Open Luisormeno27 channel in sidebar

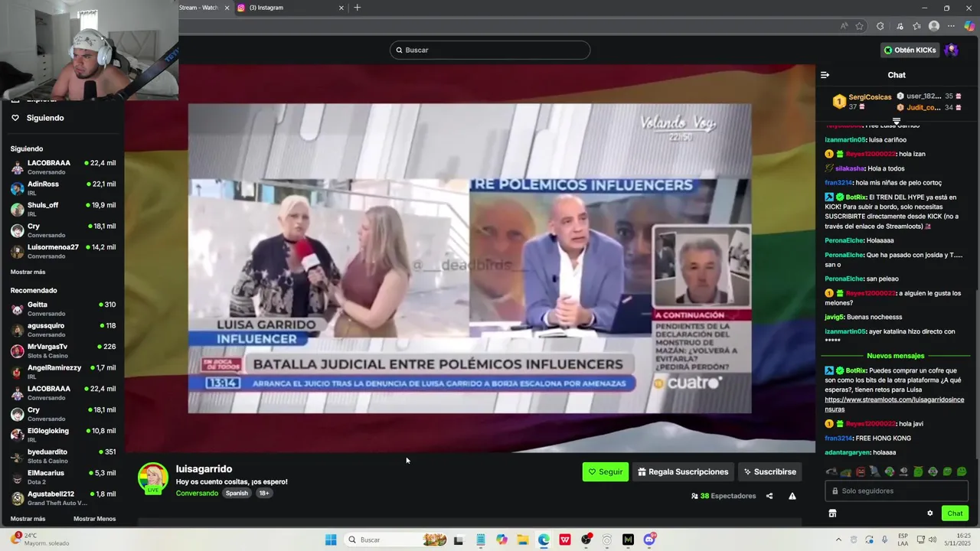63,251
